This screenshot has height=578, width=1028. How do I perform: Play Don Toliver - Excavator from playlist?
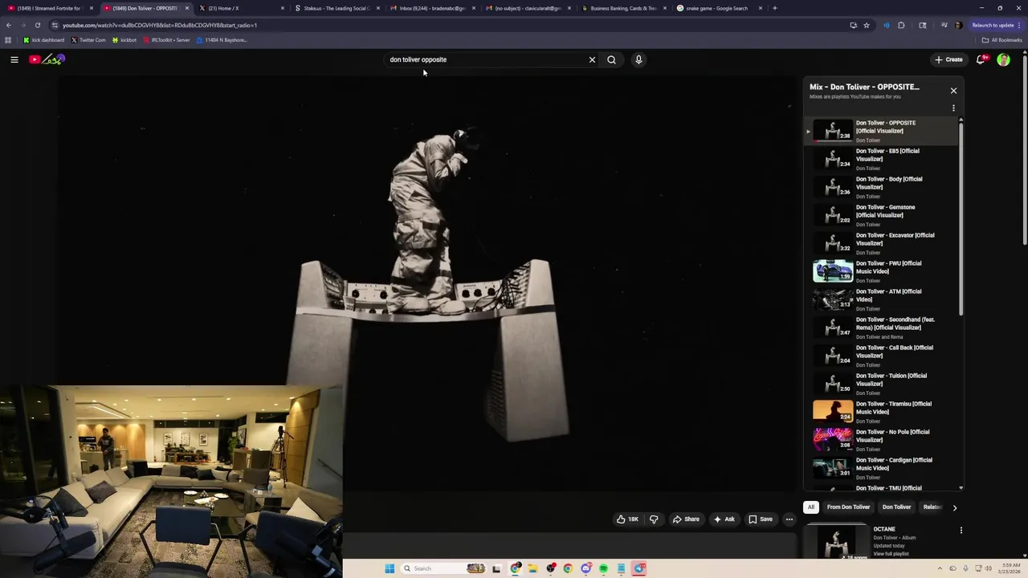[881, 243]
